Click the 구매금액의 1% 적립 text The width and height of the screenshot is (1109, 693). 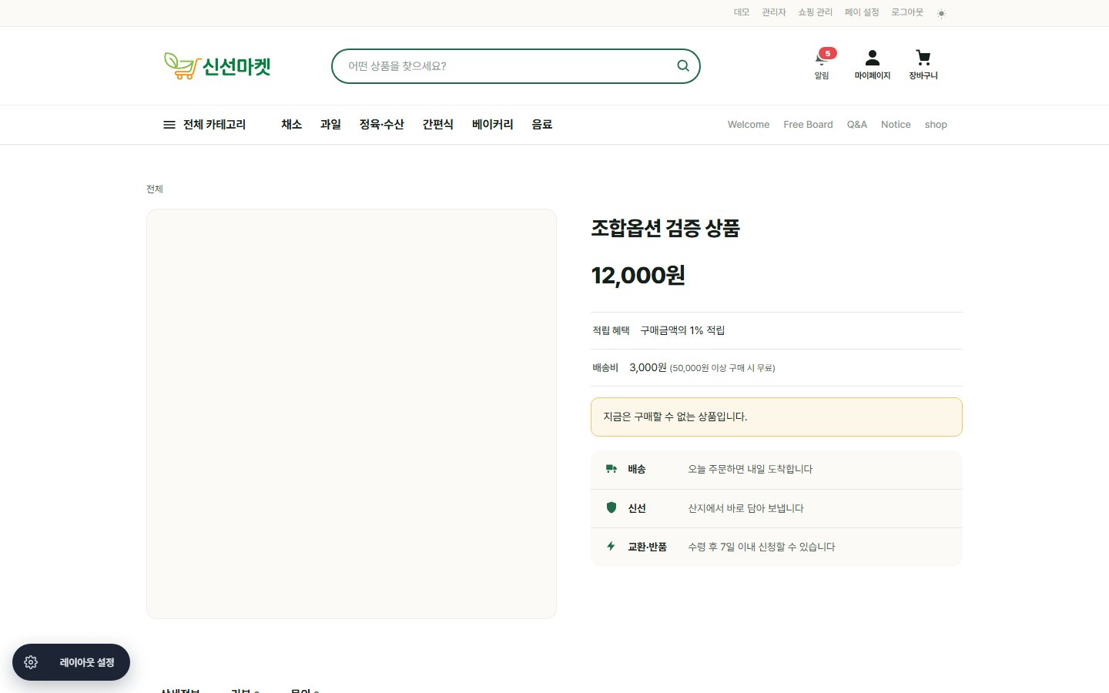(682, 330)
